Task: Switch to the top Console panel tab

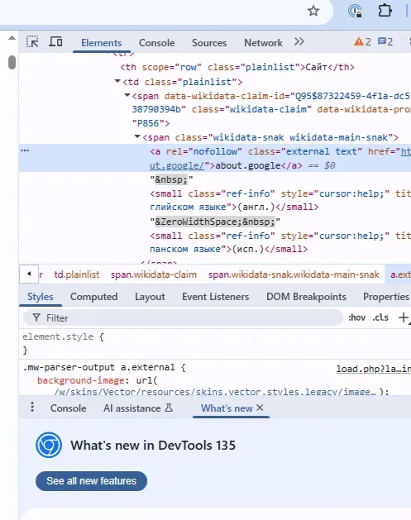Action: click(156, 43)
